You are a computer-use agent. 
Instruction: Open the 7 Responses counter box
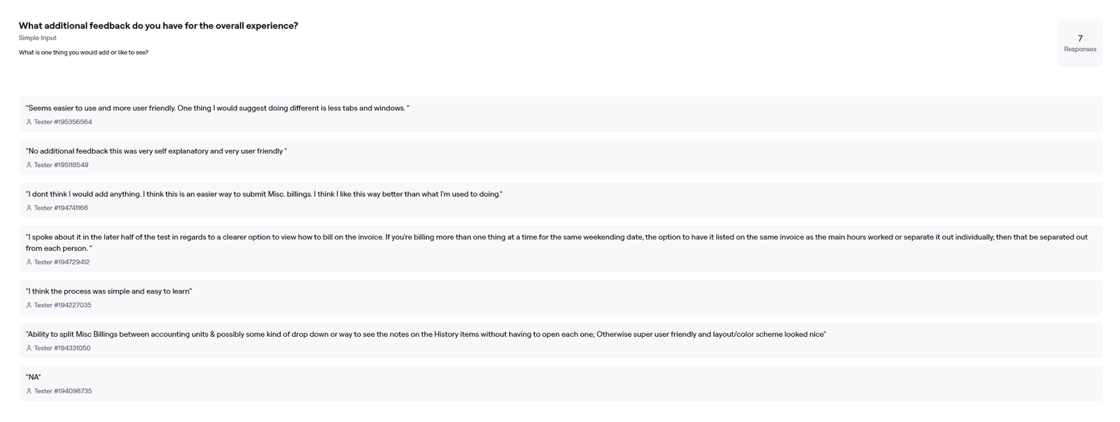pyautogui.click(x=1079, y=43)
